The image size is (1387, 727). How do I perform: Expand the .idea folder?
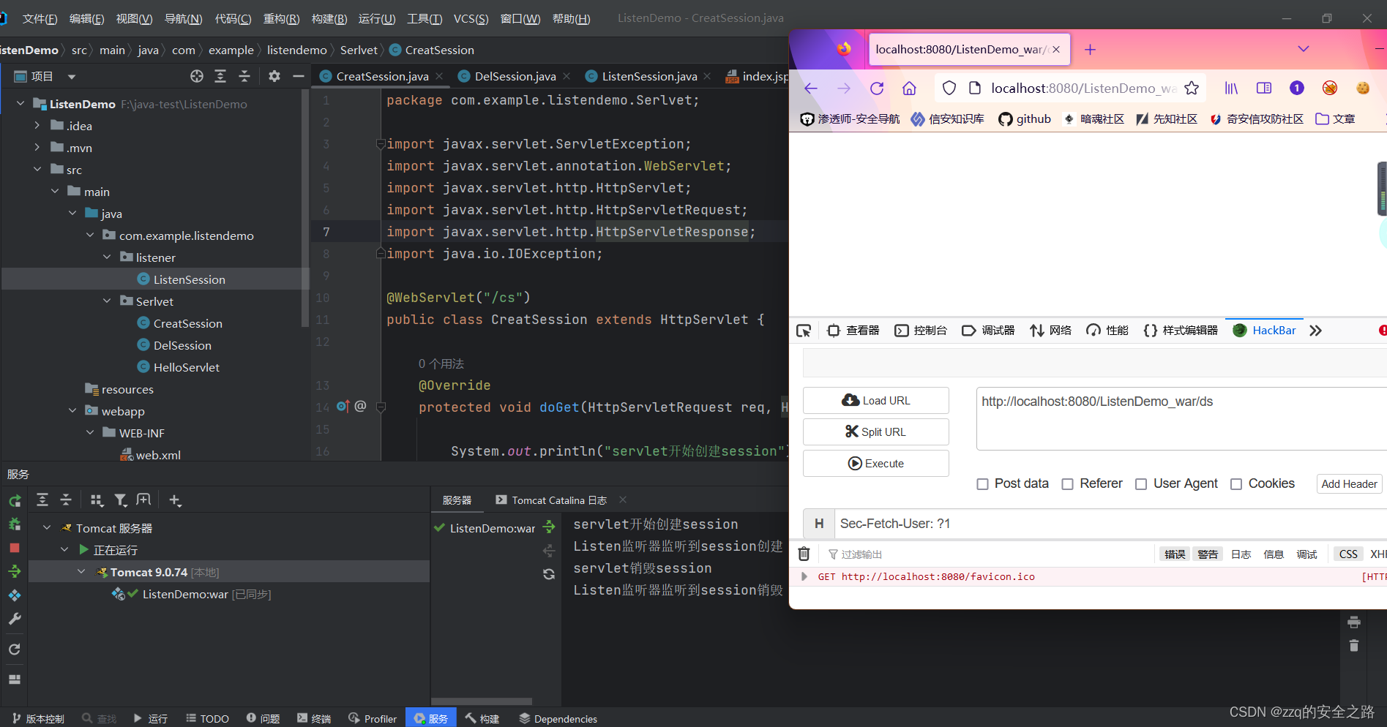(x=37, y=126)
